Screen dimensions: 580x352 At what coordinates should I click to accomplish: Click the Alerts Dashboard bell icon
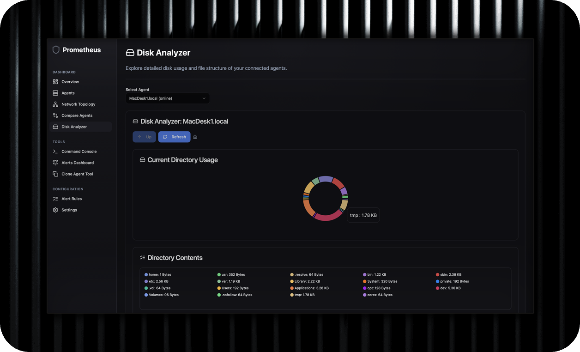55,163
